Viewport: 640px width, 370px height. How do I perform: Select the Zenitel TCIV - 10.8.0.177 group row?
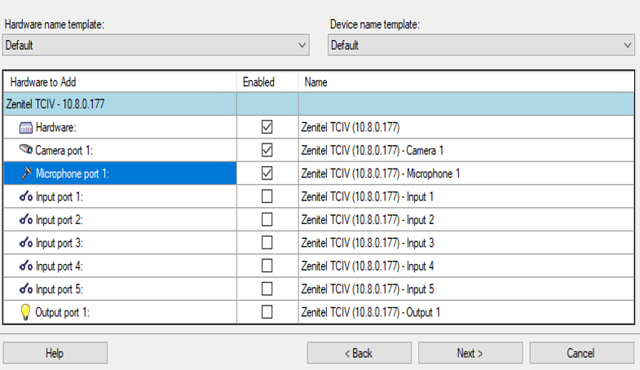point(121,104)
